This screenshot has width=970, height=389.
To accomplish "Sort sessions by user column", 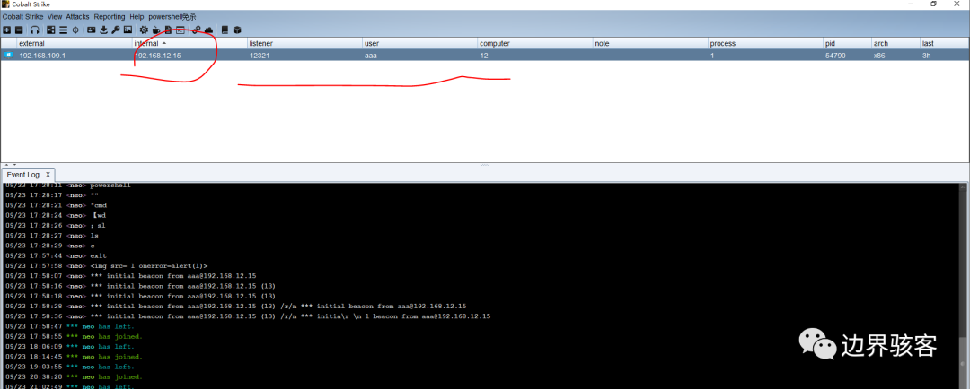I will (x=420, y=43).
